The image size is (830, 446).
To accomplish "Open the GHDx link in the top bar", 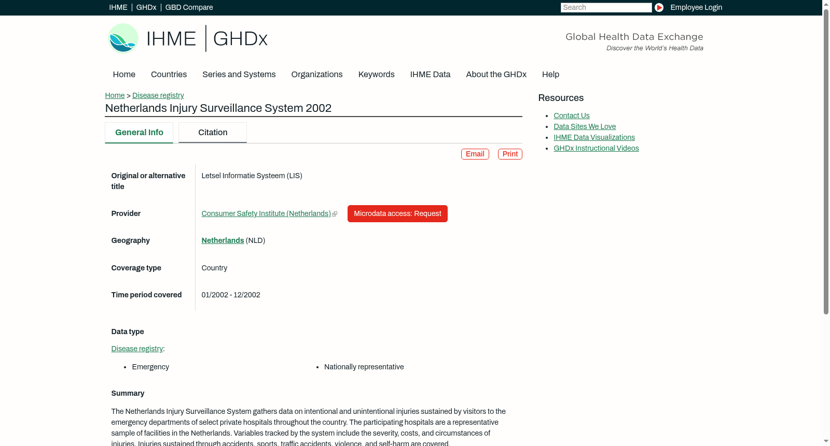I will click(x=146, y=7).
